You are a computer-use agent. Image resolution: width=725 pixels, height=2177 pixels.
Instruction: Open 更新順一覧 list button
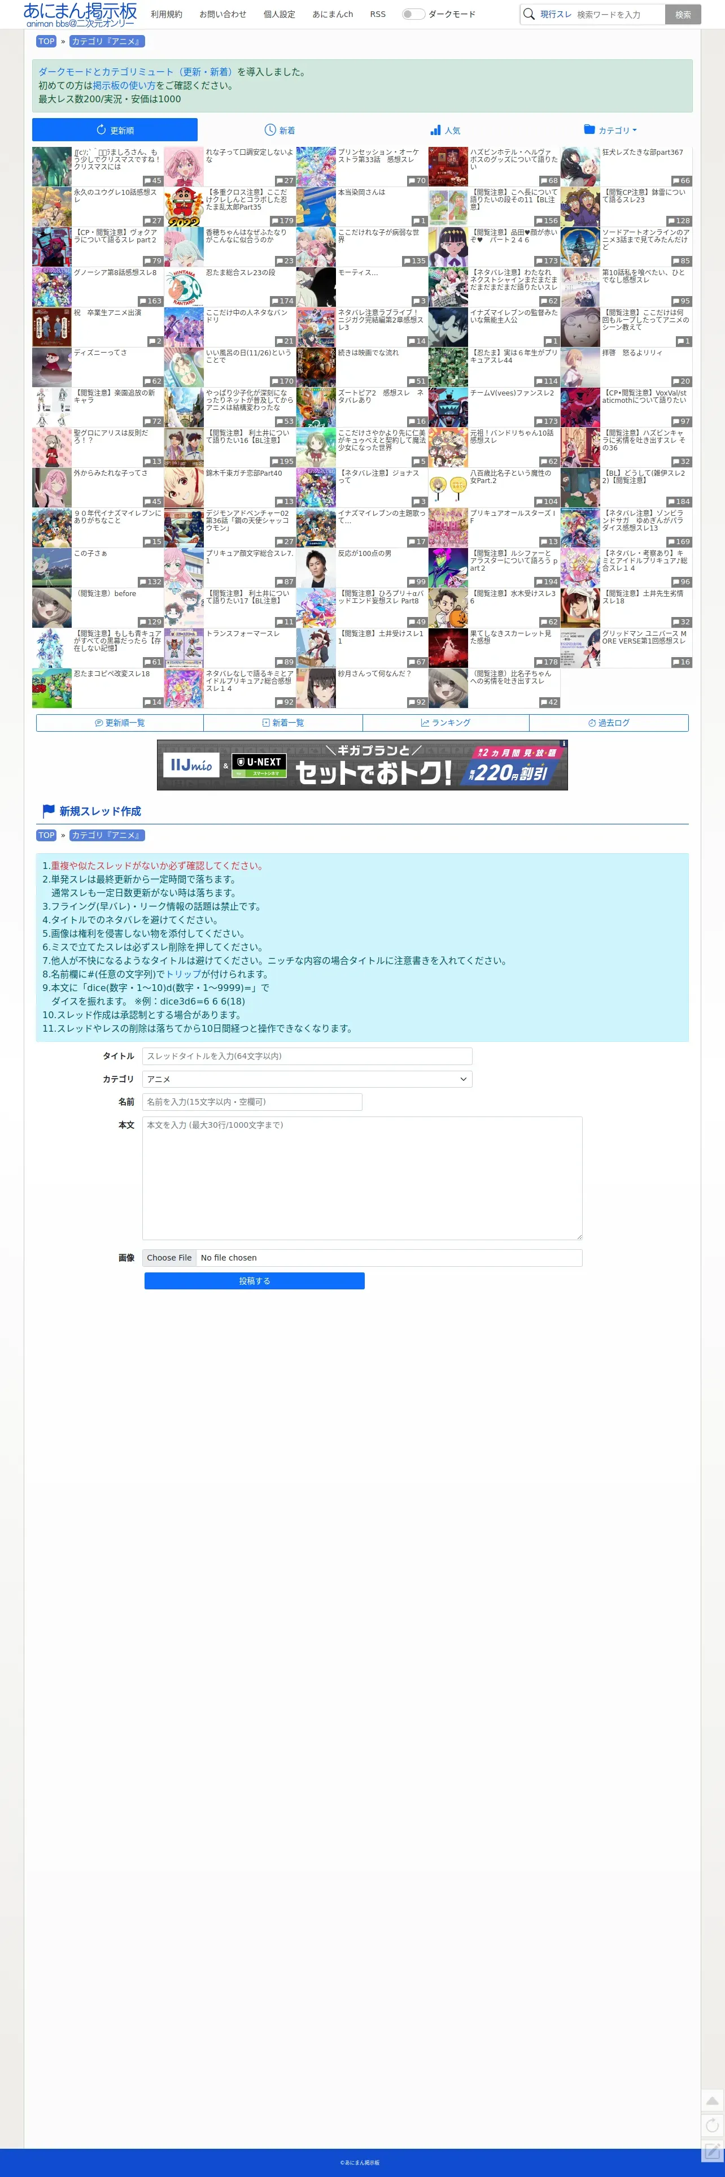click(120, 723)
